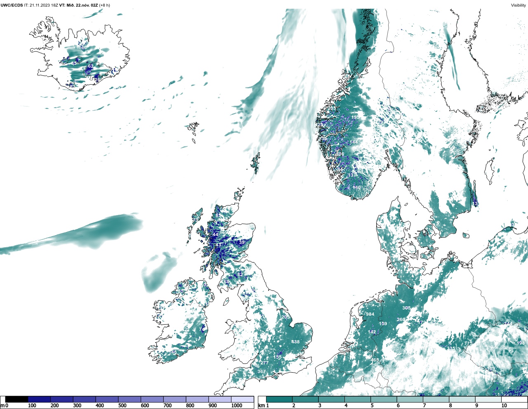Click the '10' tick label on the km legend
The height and width of the screenshot is (409, 528).
coord(504,406)
